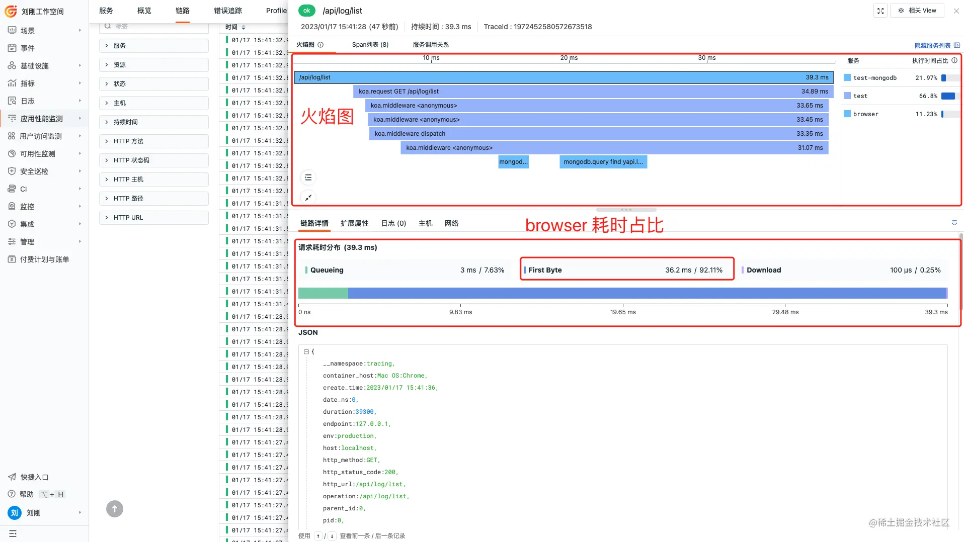This screenshot has height=542, width=964.
Task: Expand the HTTP 方法 filter group
Action: coord(154,141)
